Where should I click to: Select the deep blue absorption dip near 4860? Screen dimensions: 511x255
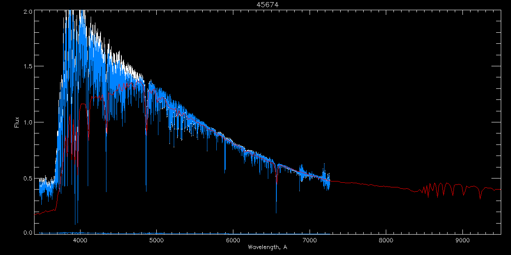tap(146, 189)
